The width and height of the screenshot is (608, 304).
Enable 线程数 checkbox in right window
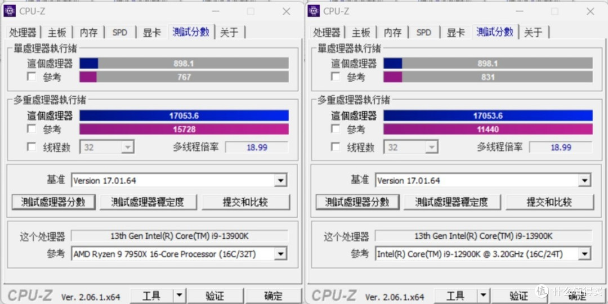(336, 147)
